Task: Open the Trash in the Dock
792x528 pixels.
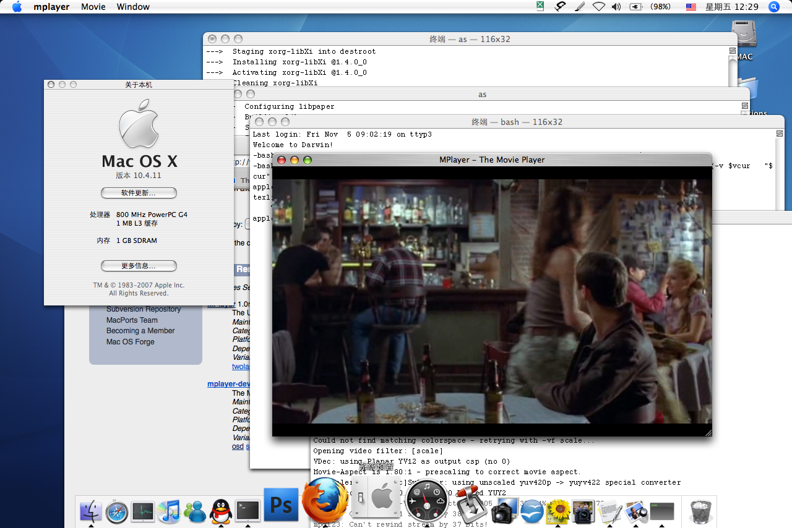Action: point(700,511)
